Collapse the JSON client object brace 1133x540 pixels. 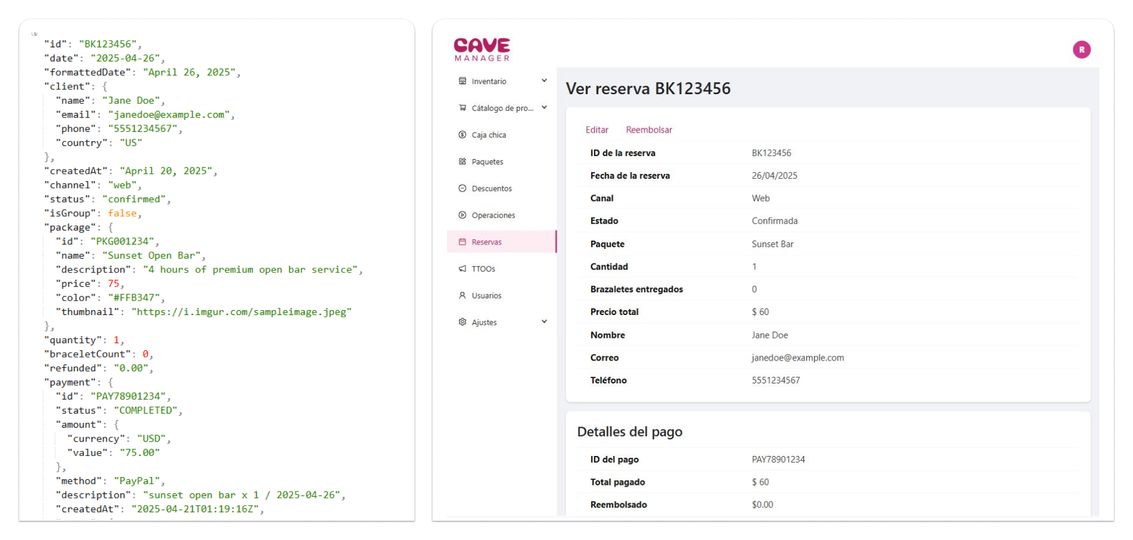point(105,86)
